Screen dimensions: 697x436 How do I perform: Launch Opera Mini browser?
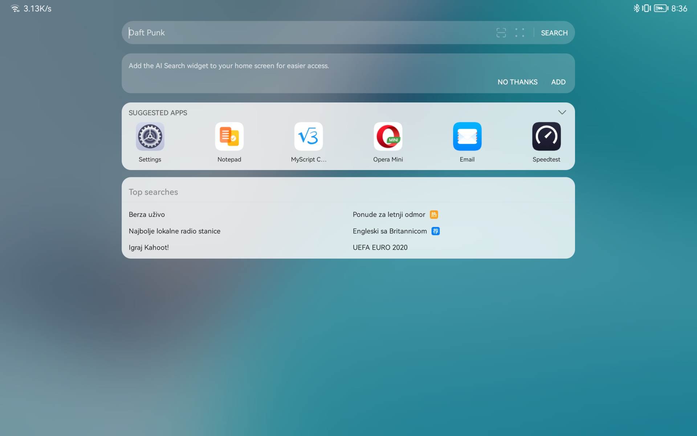point(388,137)
